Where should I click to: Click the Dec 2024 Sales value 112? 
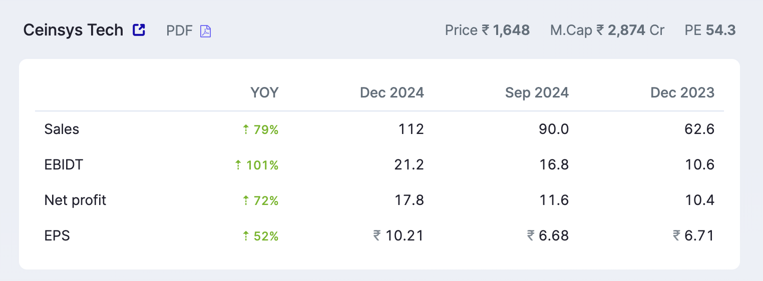(x=411, y=129)
